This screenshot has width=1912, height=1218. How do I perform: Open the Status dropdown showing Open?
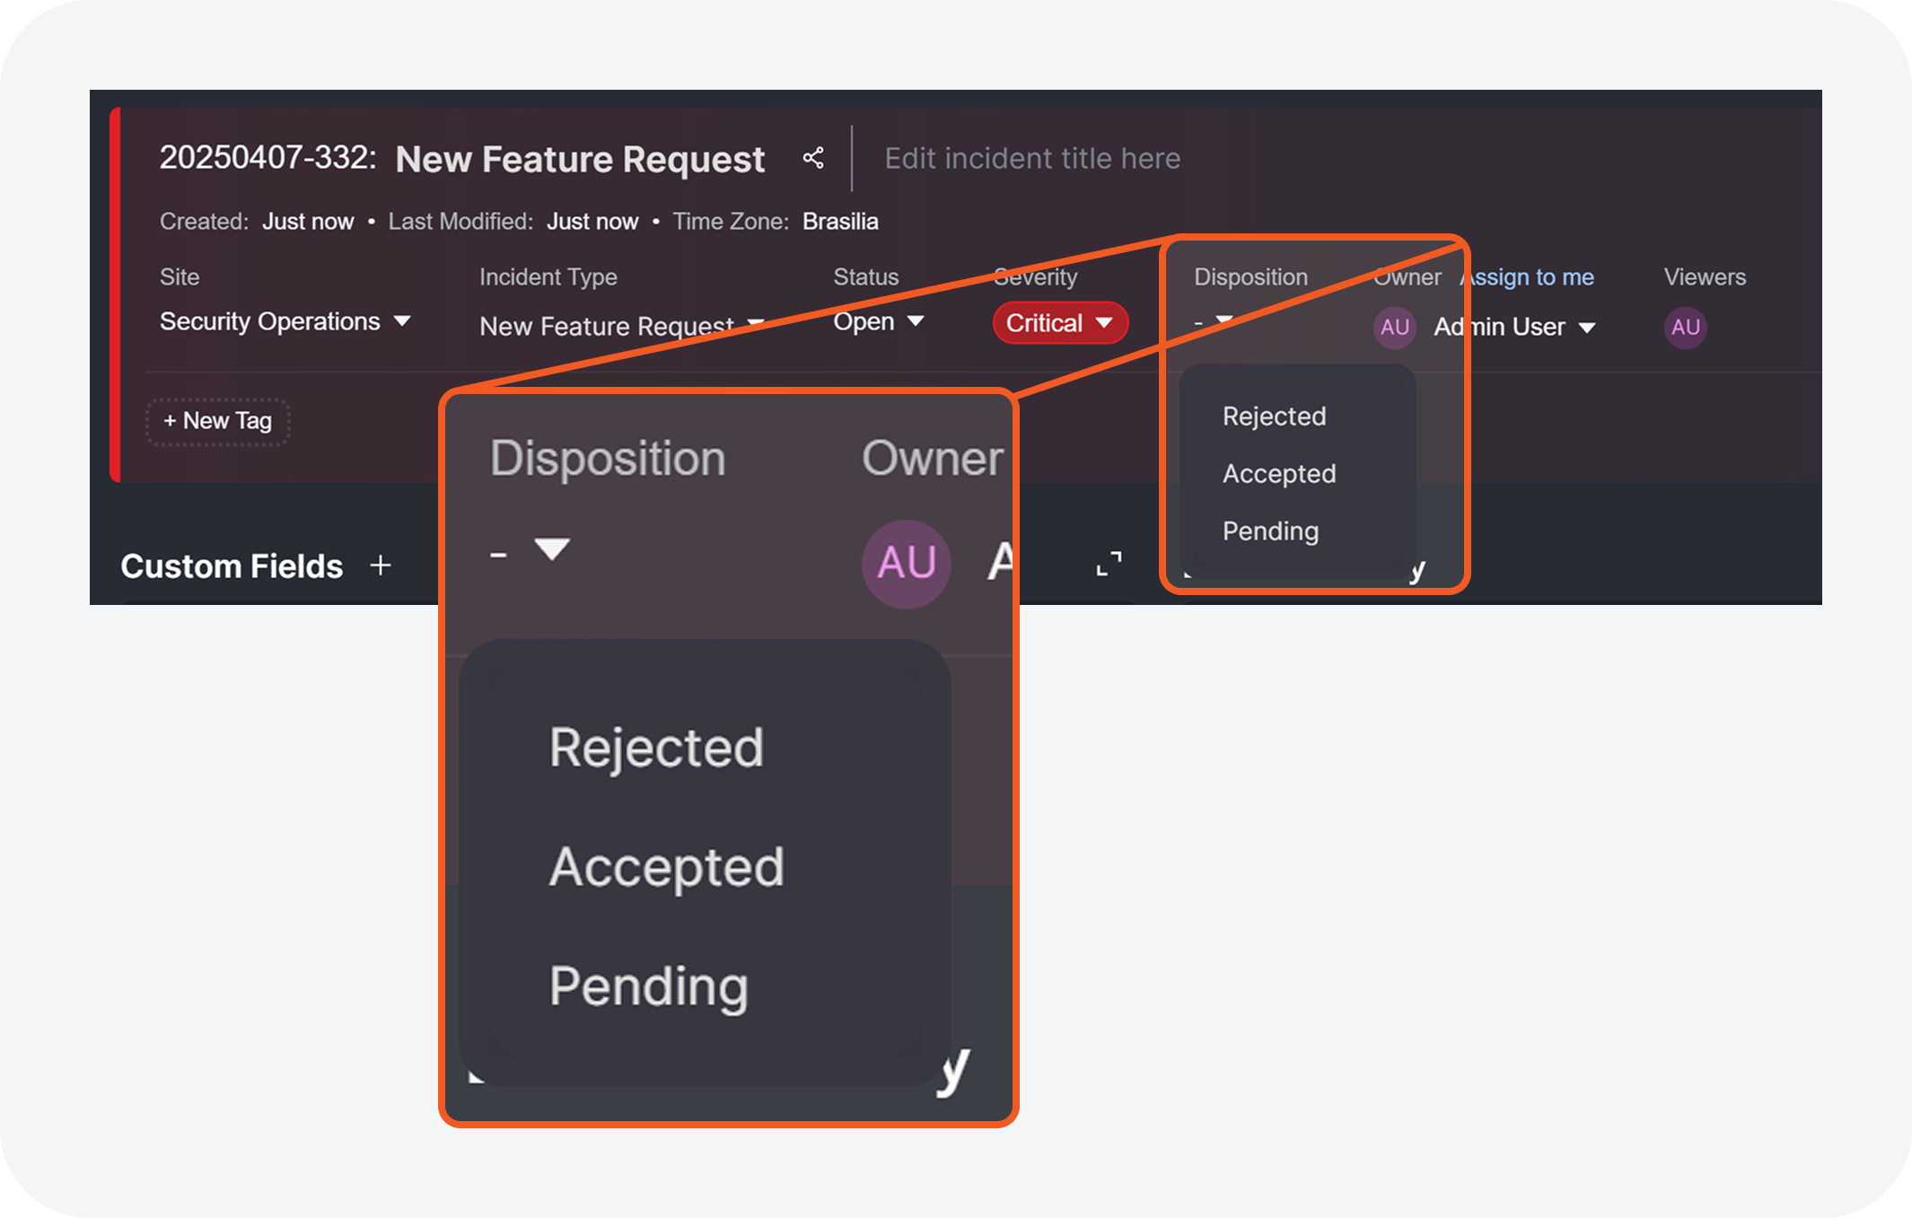coord(878,321)
